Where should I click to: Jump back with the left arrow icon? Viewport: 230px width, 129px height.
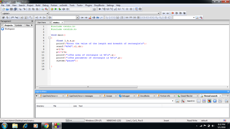pos(164,13)
